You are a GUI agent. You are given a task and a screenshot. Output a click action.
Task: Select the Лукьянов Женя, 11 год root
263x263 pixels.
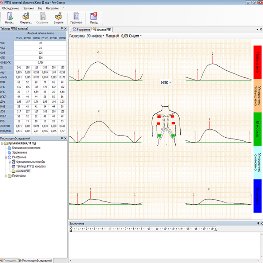(22, 143)
